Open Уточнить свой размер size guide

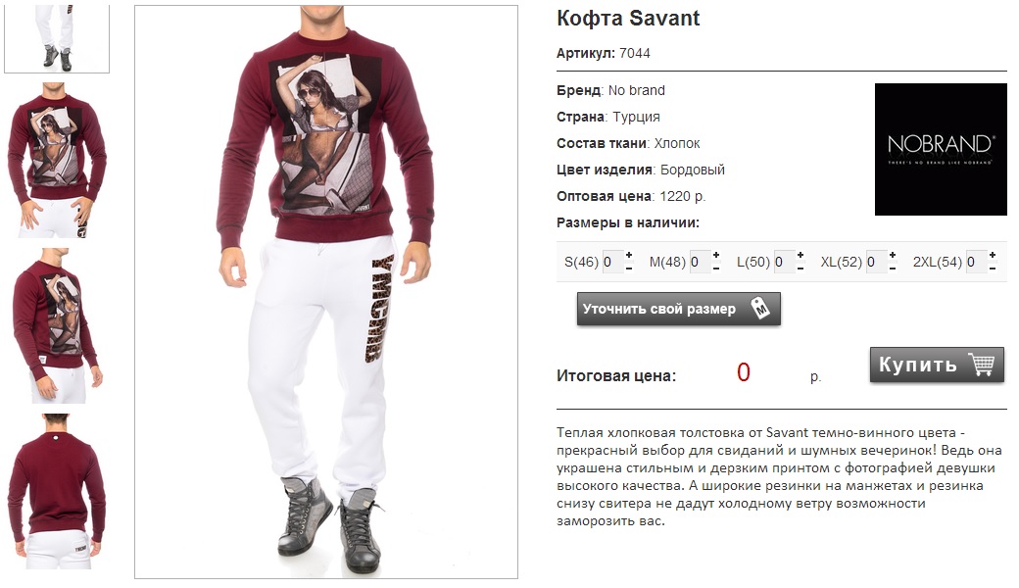(678, 309)
